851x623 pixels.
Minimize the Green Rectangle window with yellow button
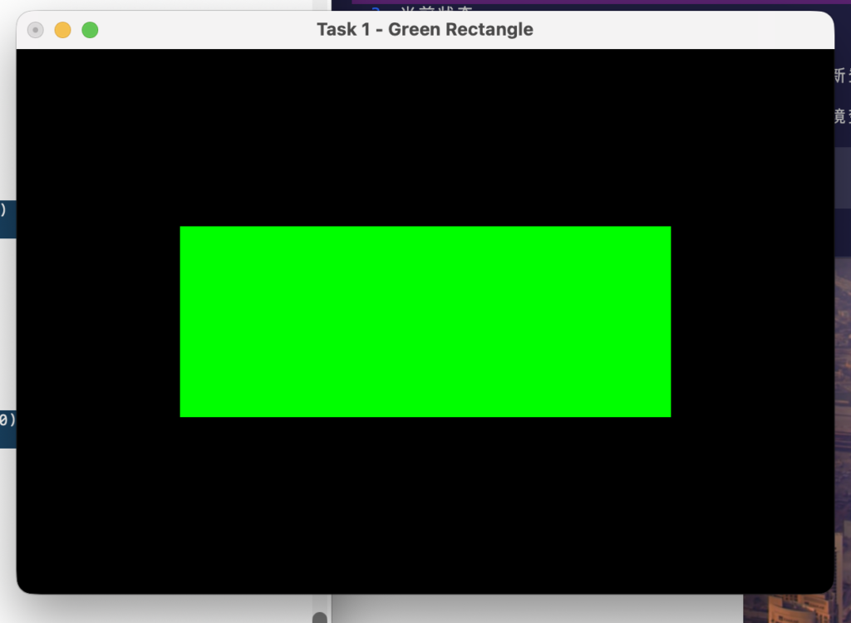(62, 30)
